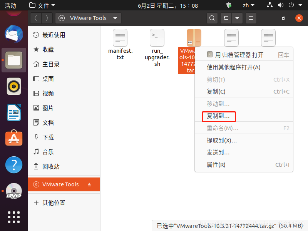This screenshot has width=308, height=231.
Task: Open 回收站 trash in the sidebar
Action: [64, 167]
